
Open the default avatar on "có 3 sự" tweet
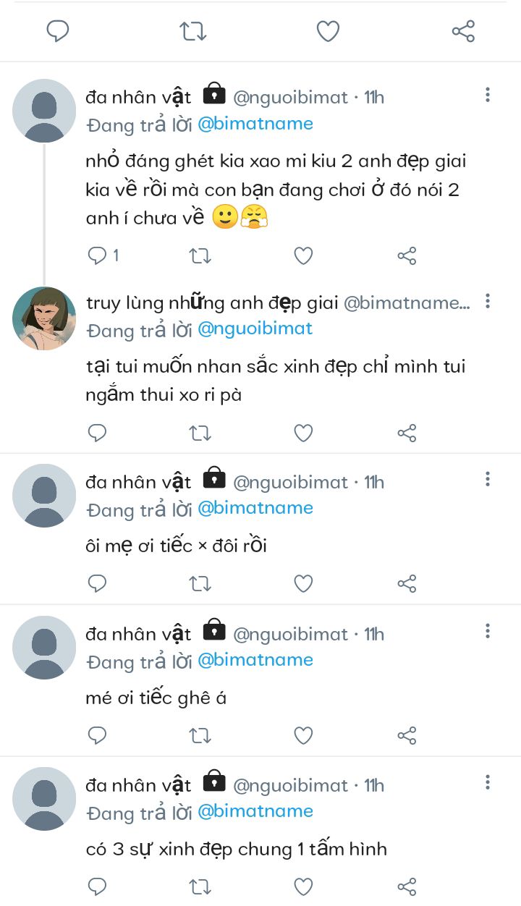click(x=44, y=799)
